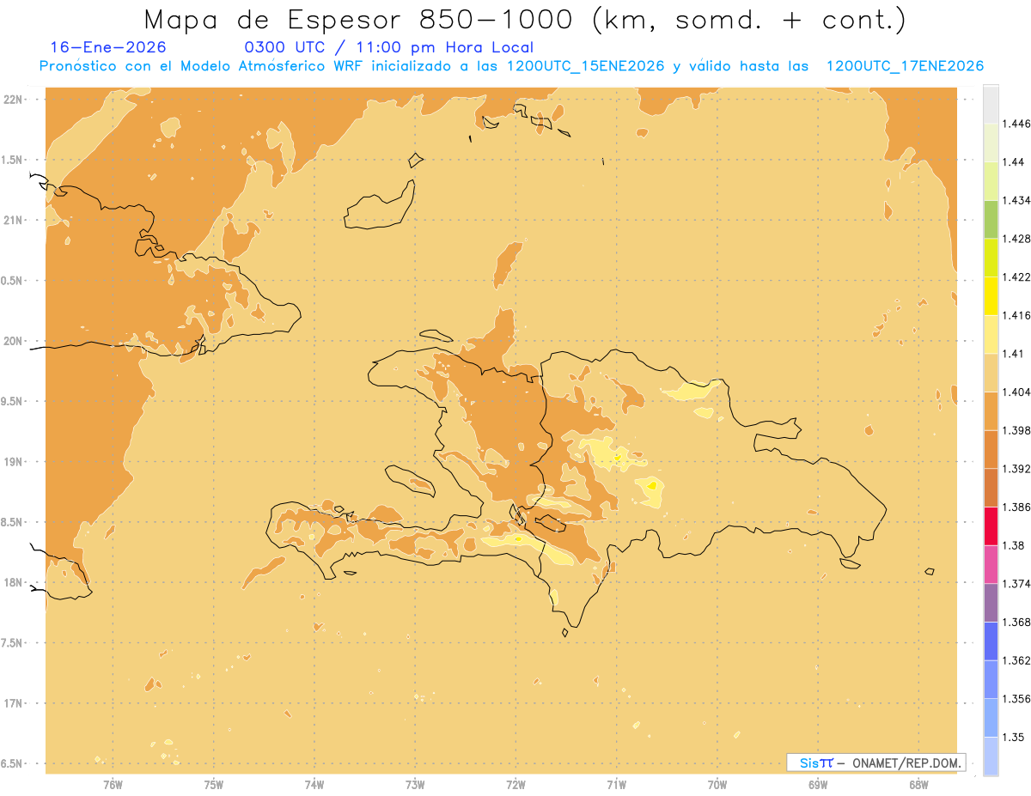
Task: Click the colorbar value '1.368'
Action: point(1016,622)
